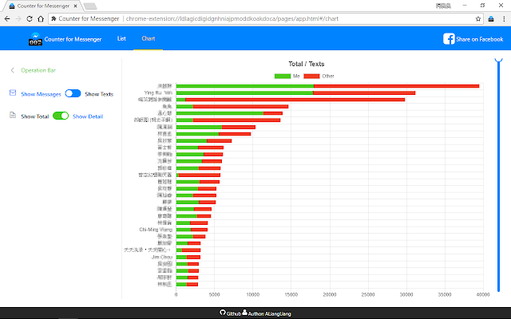Click the Author ALiangLiang footer link
The height and width of the screenshot is (319, 511).
pos(269,313)
